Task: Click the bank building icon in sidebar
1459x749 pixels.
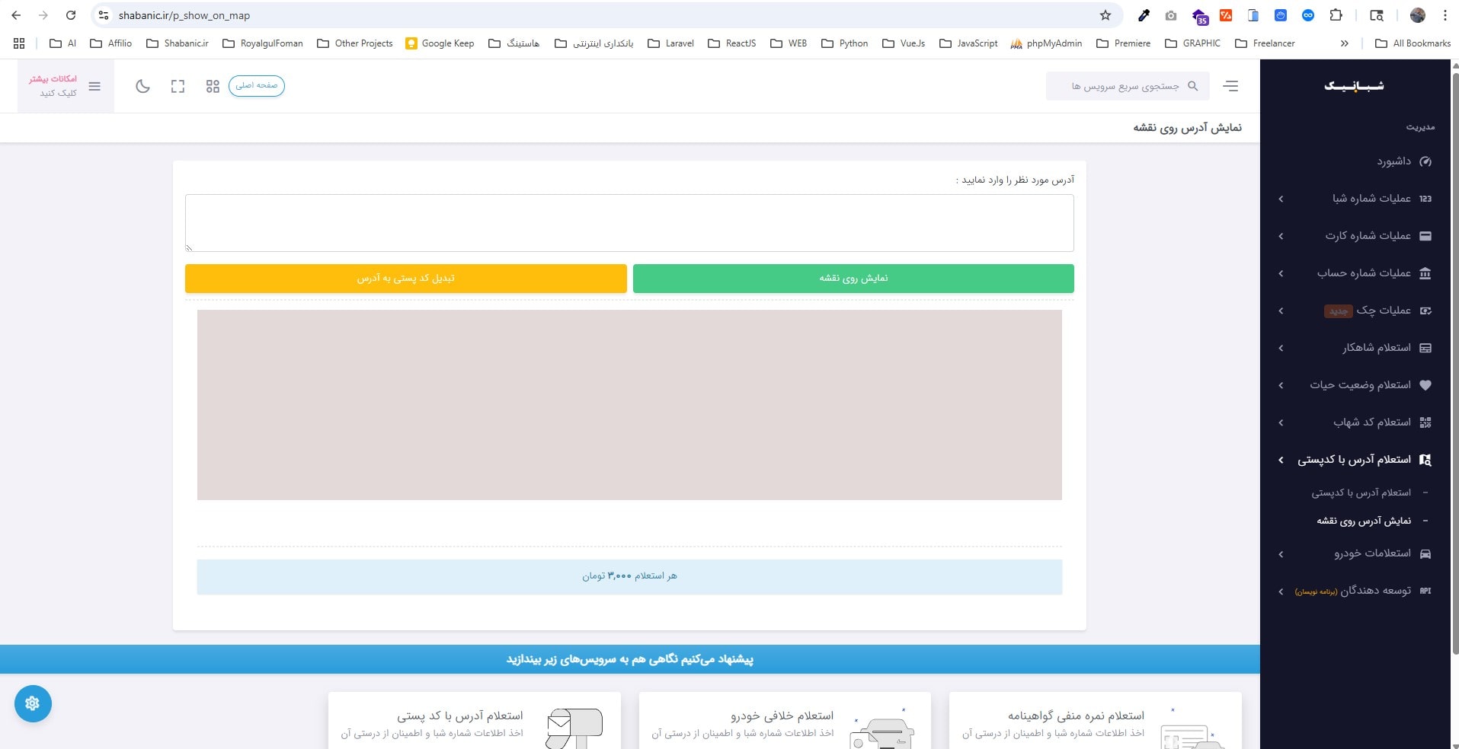Action: (x=1425, y=273)
